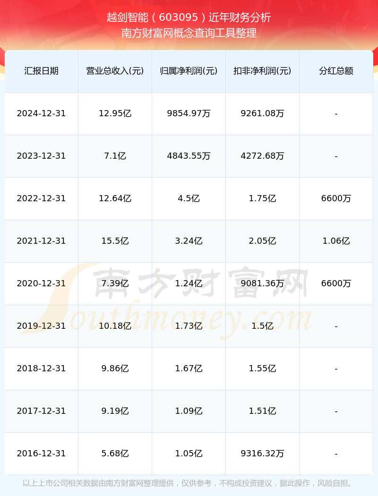The width and height of the screenshot is (378, 496).
Task: Click the 5.68亿 revenue value
Action: click(x=115, y=453)
